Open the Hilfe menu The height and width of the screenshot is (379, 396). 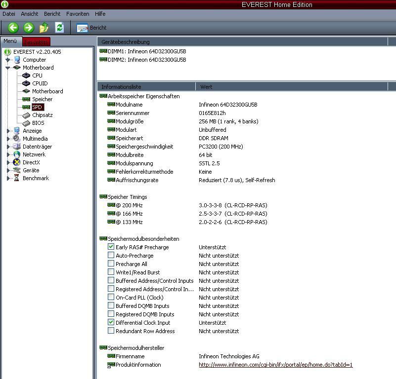[x=100, y=14]
